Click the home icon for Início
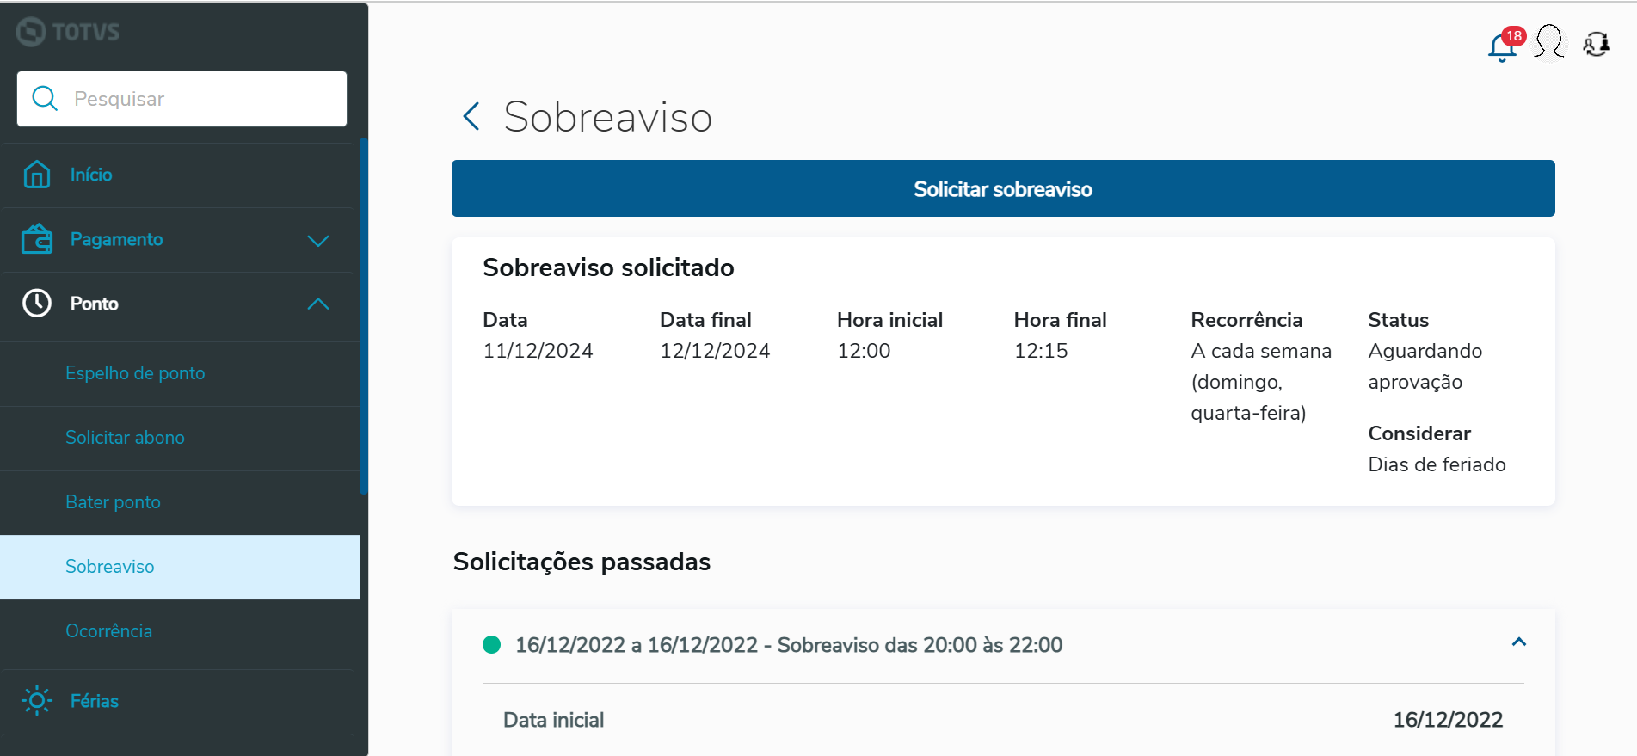 (37, 175)
